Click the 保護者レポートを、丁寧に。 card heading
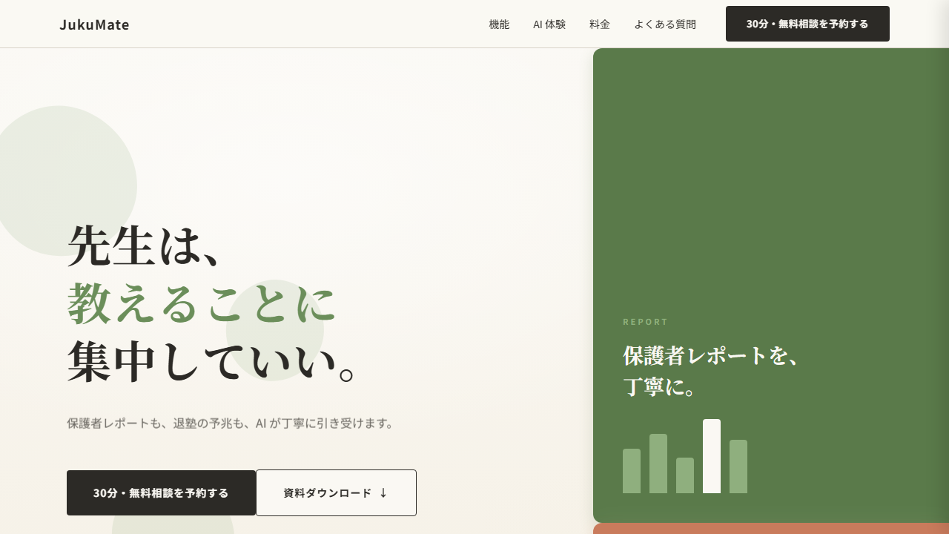 [710, 371]
